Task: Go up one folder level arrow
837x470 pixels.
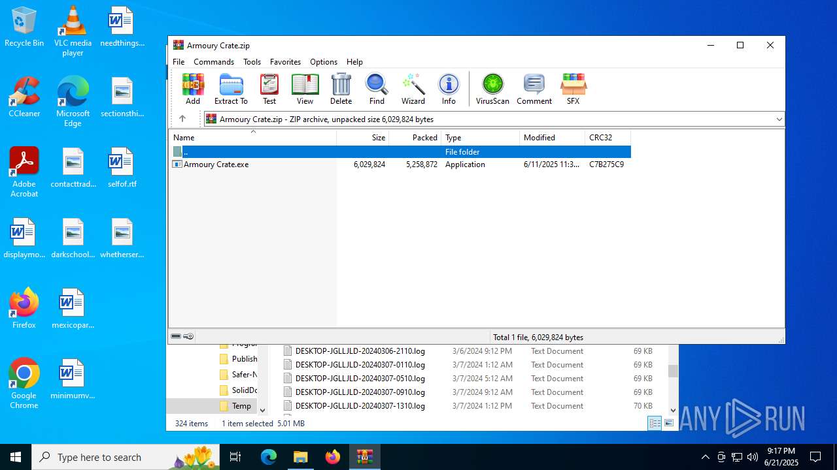Action: [182, 119]
